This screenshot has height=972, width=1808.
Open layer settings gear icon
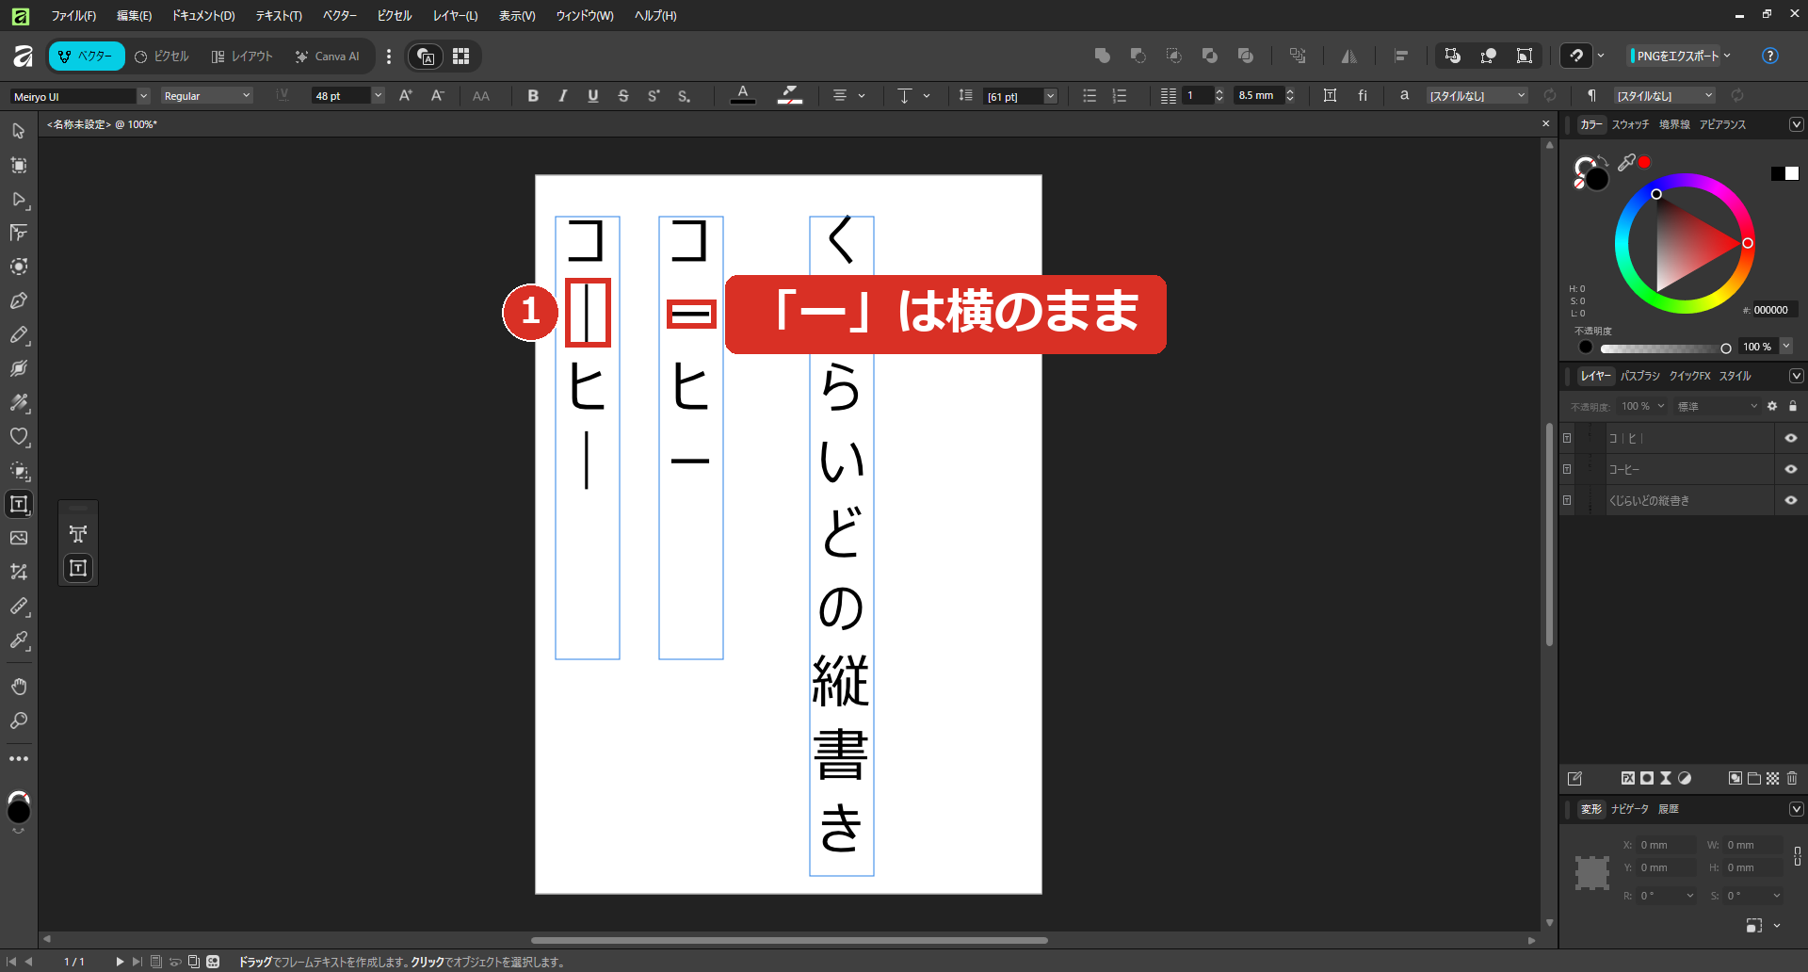[x=1772, y=406]
